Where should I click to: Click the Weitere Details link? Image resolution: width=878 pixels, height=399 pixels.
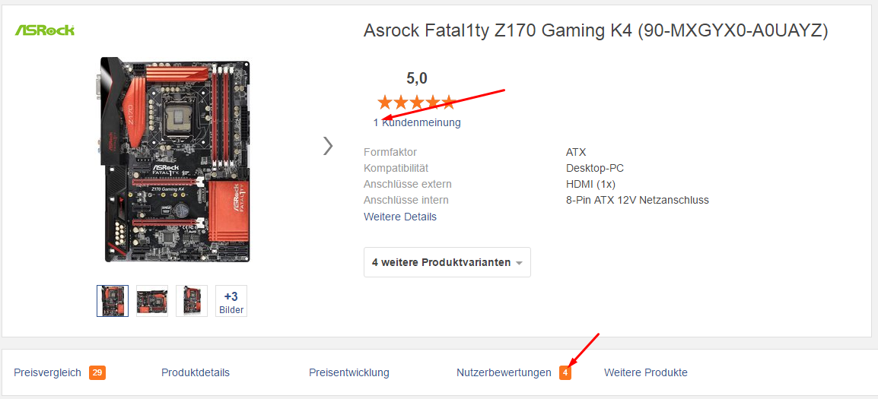(x=400, y=217)
